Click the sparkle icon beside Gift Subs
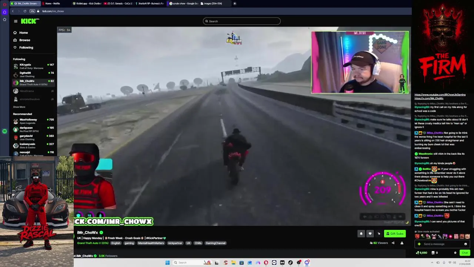The image size is (474, 267). 379,234
